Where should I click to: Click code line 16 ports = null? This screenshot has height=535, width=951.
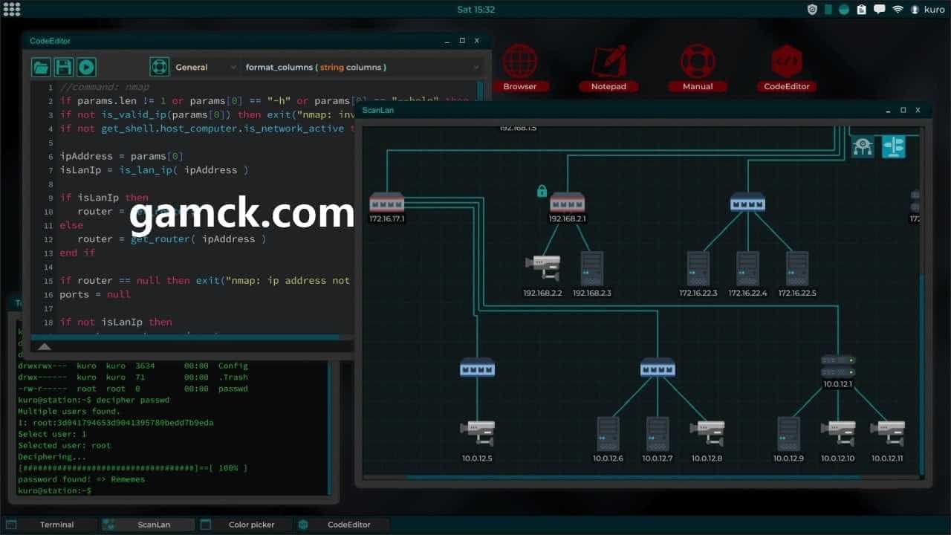coord(95,294)
